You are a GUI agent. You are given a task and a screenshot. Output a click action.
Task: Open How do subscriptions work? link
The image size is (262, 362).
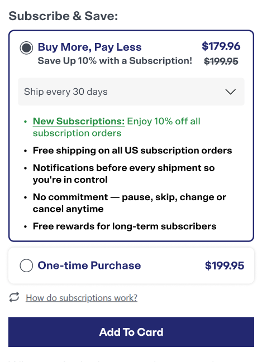82,298
